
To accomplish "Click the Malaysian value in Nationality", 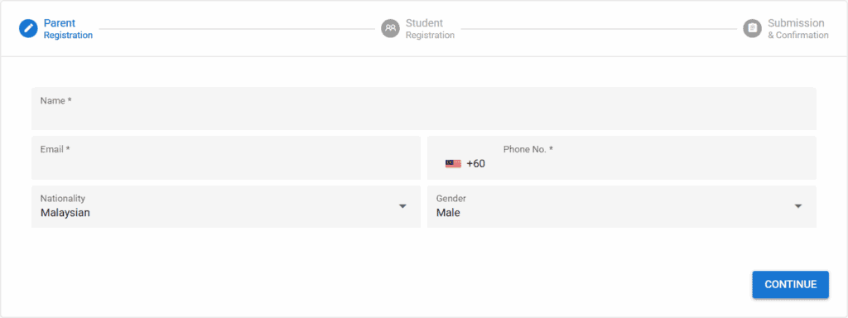I will (65, 213).
